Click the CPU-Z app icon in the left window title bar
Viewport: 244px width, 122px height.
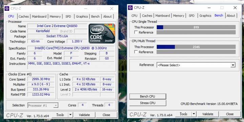pyautogui.click(x=7, y=8)
